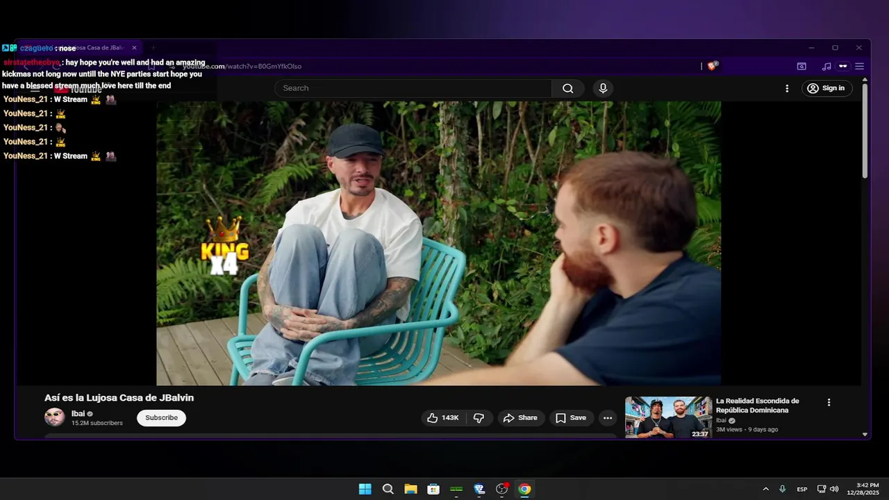Image resolution: width=889 pixels, height=500 pixels.
Task: Open La Realidad Escondida de República Dominicana thumbnail
Action: (x=668, y=417)
